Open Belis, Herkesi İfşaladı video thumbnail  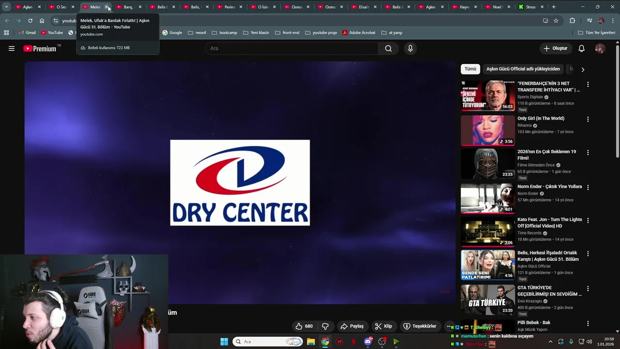click(x=488, y=265)
